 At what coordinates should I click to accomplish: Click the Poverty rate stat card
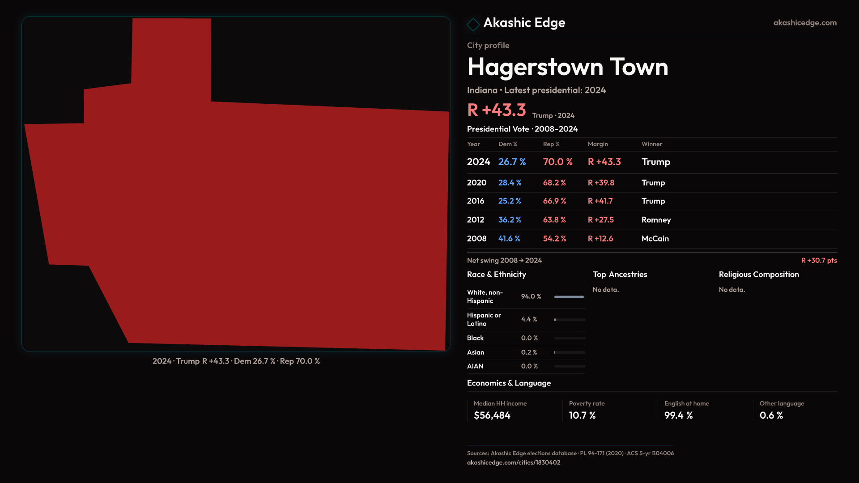click(586, 410)
